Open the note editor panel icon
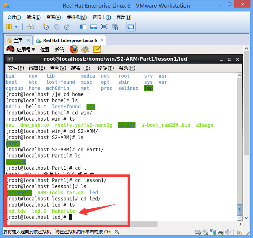Image resolution: width=253 pixels, height=238 pixels. click(x=97, y=49)
